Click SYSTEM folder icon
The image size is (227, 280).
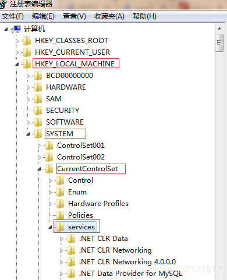coord(38,134)
